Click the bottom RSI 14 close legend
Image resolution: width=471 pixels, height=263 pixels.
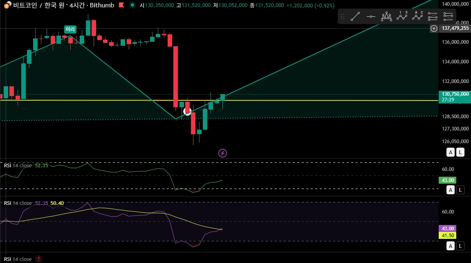point(18,259)
